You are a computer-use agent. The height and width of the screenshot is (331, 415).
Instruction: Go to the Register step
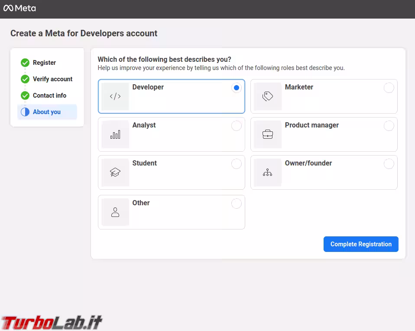(44, 63)
